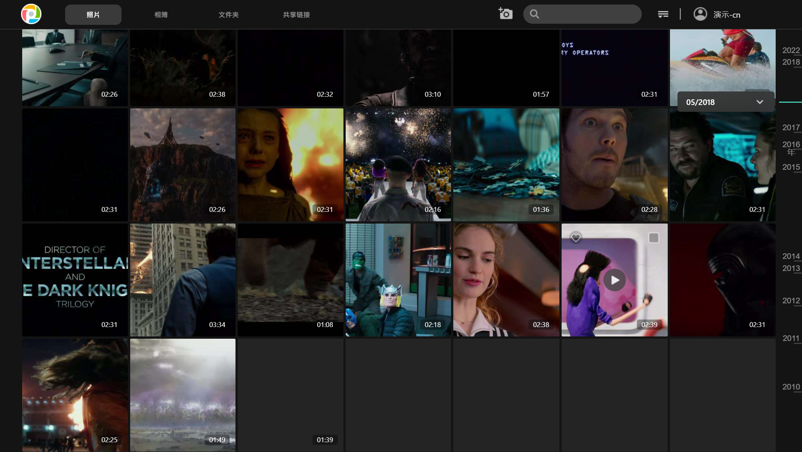Open the flying hair explosion video 02:25
Image resolution: width=802 pixels, height=452 pixels.
(75, 395)
